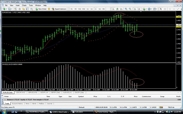Open the Help menu

[45, 5]
